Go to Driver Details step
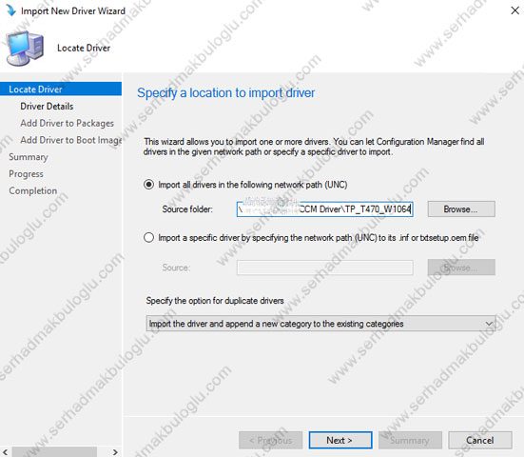 click(x=47, y=107)
